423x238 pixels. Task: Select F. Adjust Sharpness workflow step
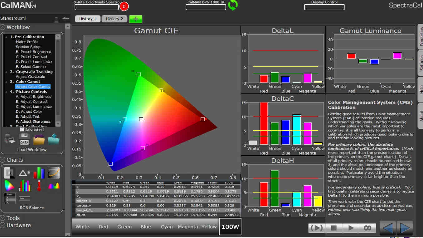pos(33,121)
